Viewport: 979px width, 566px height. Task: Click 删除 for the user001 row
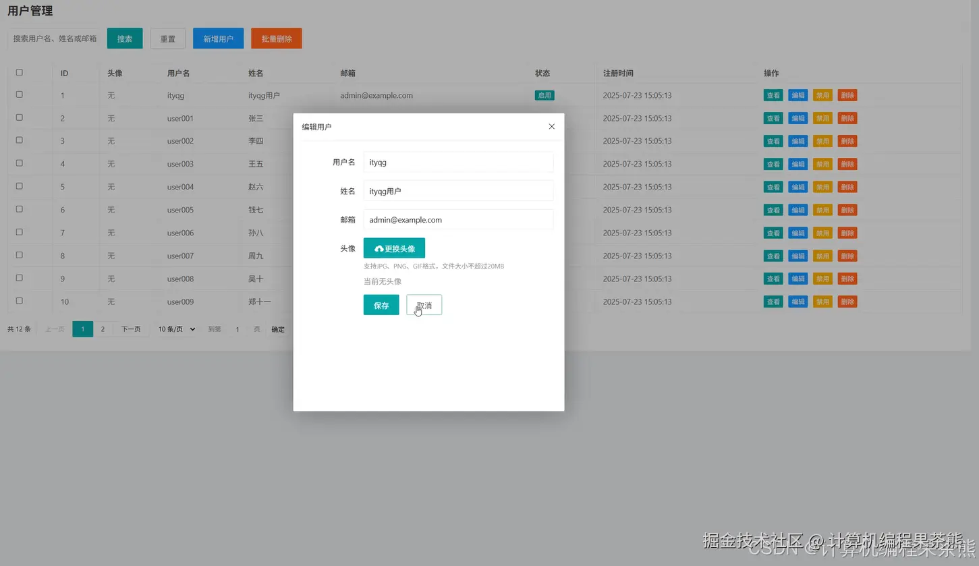847,118
